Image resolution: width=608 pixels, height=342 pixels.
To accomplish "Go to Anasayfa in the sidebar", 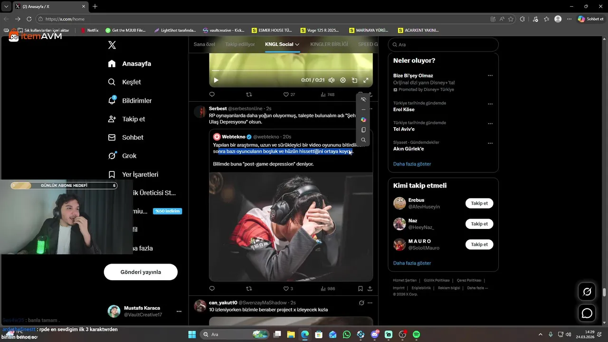I will (130, 64).
